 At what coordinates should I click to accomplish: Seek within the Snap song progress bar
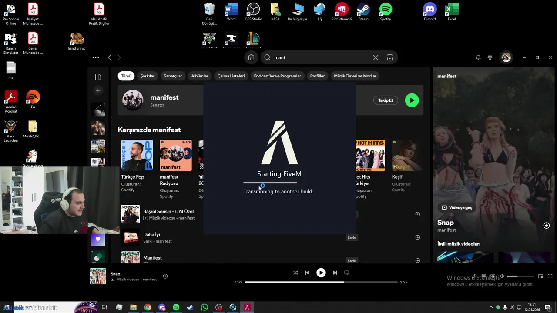[321, 282]
